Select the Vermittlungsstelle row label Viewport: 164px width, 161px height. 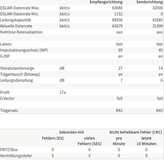click(16, 156)
